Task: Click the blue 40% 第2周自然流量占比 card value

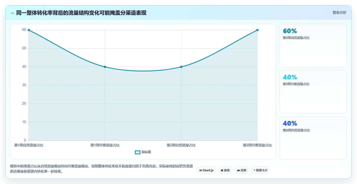Action: point(290,124)
